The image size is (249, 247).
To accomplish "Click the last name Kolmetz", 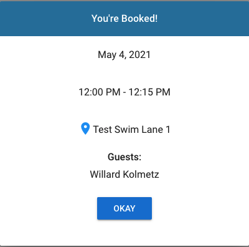I will 141,174.
